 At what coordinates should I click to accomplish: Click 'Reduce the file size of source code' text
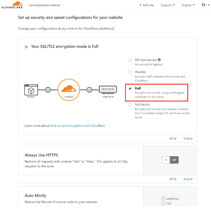(61, 202)
